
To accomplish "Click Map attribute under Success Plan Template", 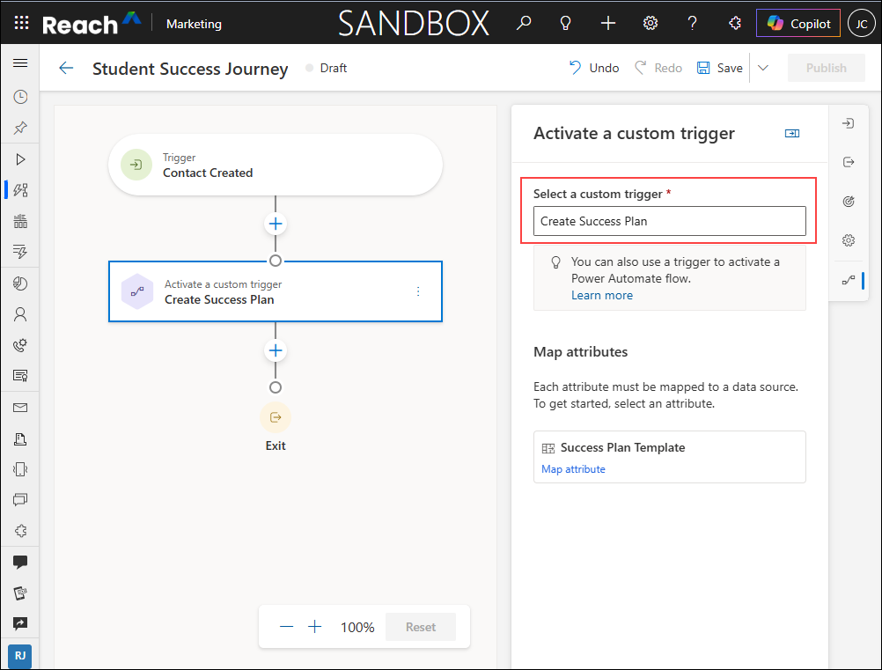I will point(573,469).
